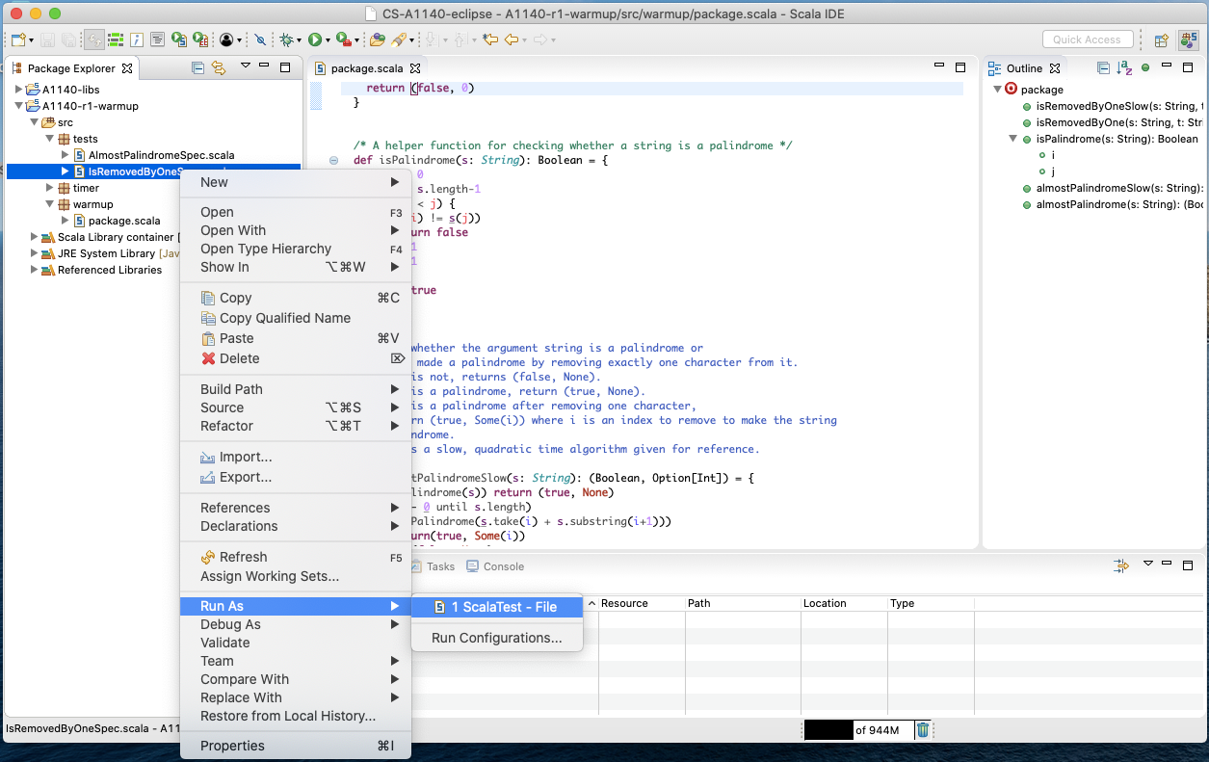Select Refresh in the context menu
Viewport: 1209px width, 762px height.
[x=243, y=557]
